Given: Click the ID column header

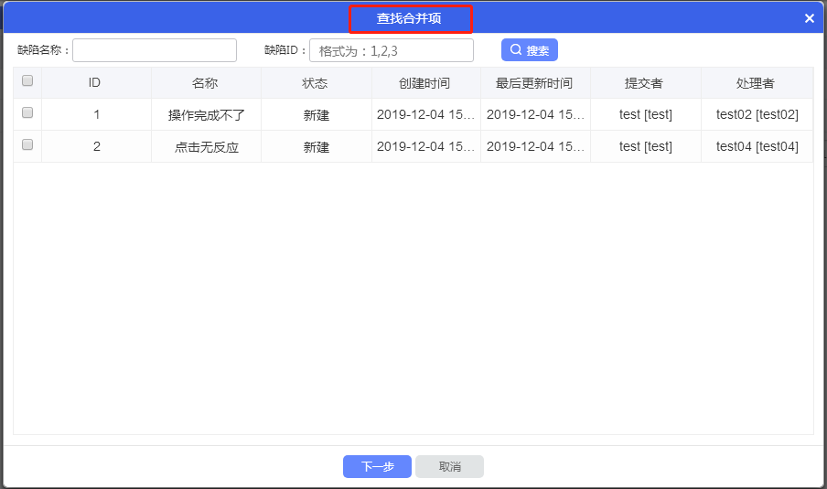Looking at the screenshot, I should click(95, 83).
